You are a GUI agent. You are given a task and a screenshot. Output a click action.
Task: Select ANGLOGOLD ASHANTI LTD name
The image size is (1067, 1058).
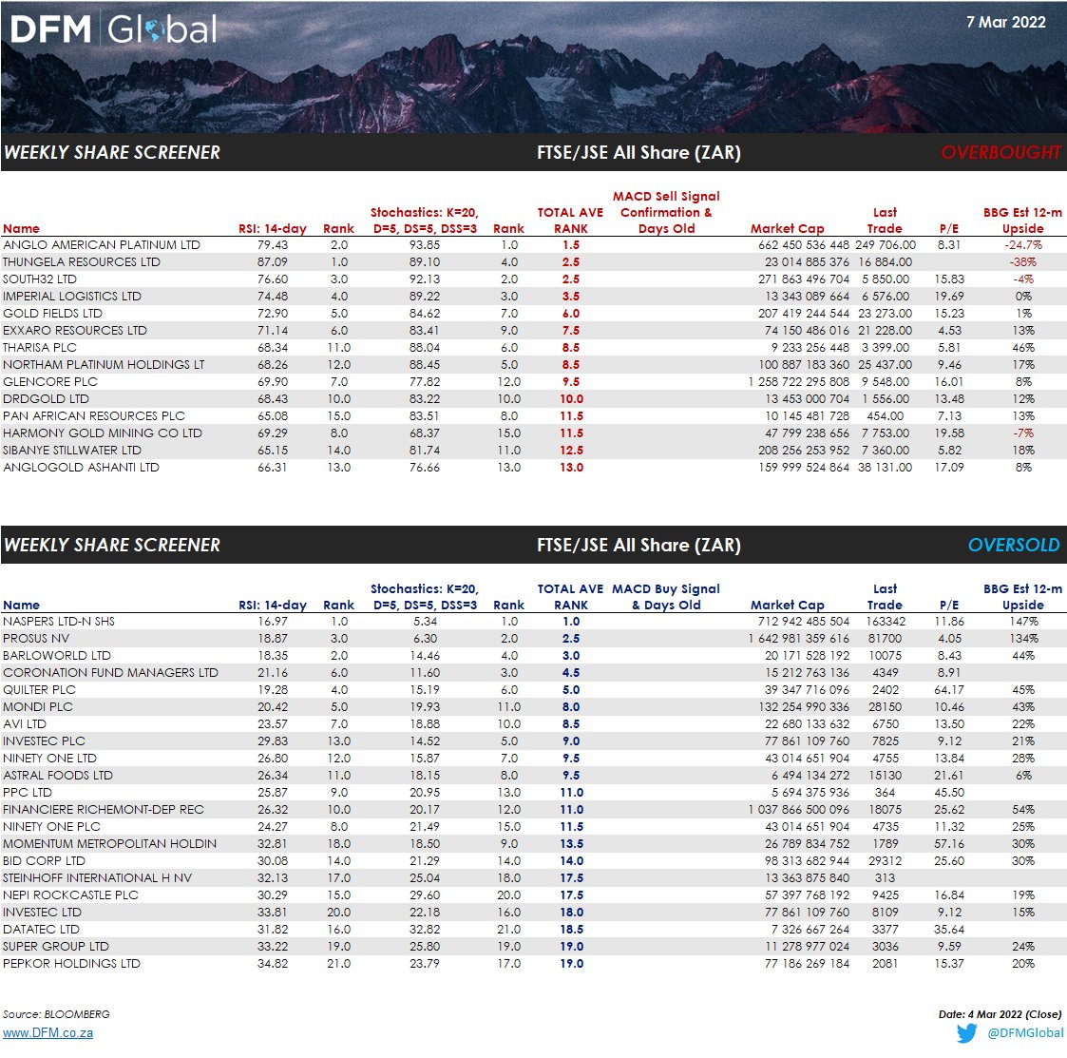81,467
